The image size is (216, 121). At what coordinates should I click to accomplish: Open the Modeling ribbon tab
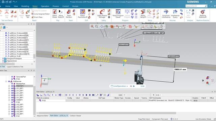click(x=25, y=6)
